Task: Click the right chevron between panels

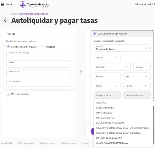Action: (81, 72)
